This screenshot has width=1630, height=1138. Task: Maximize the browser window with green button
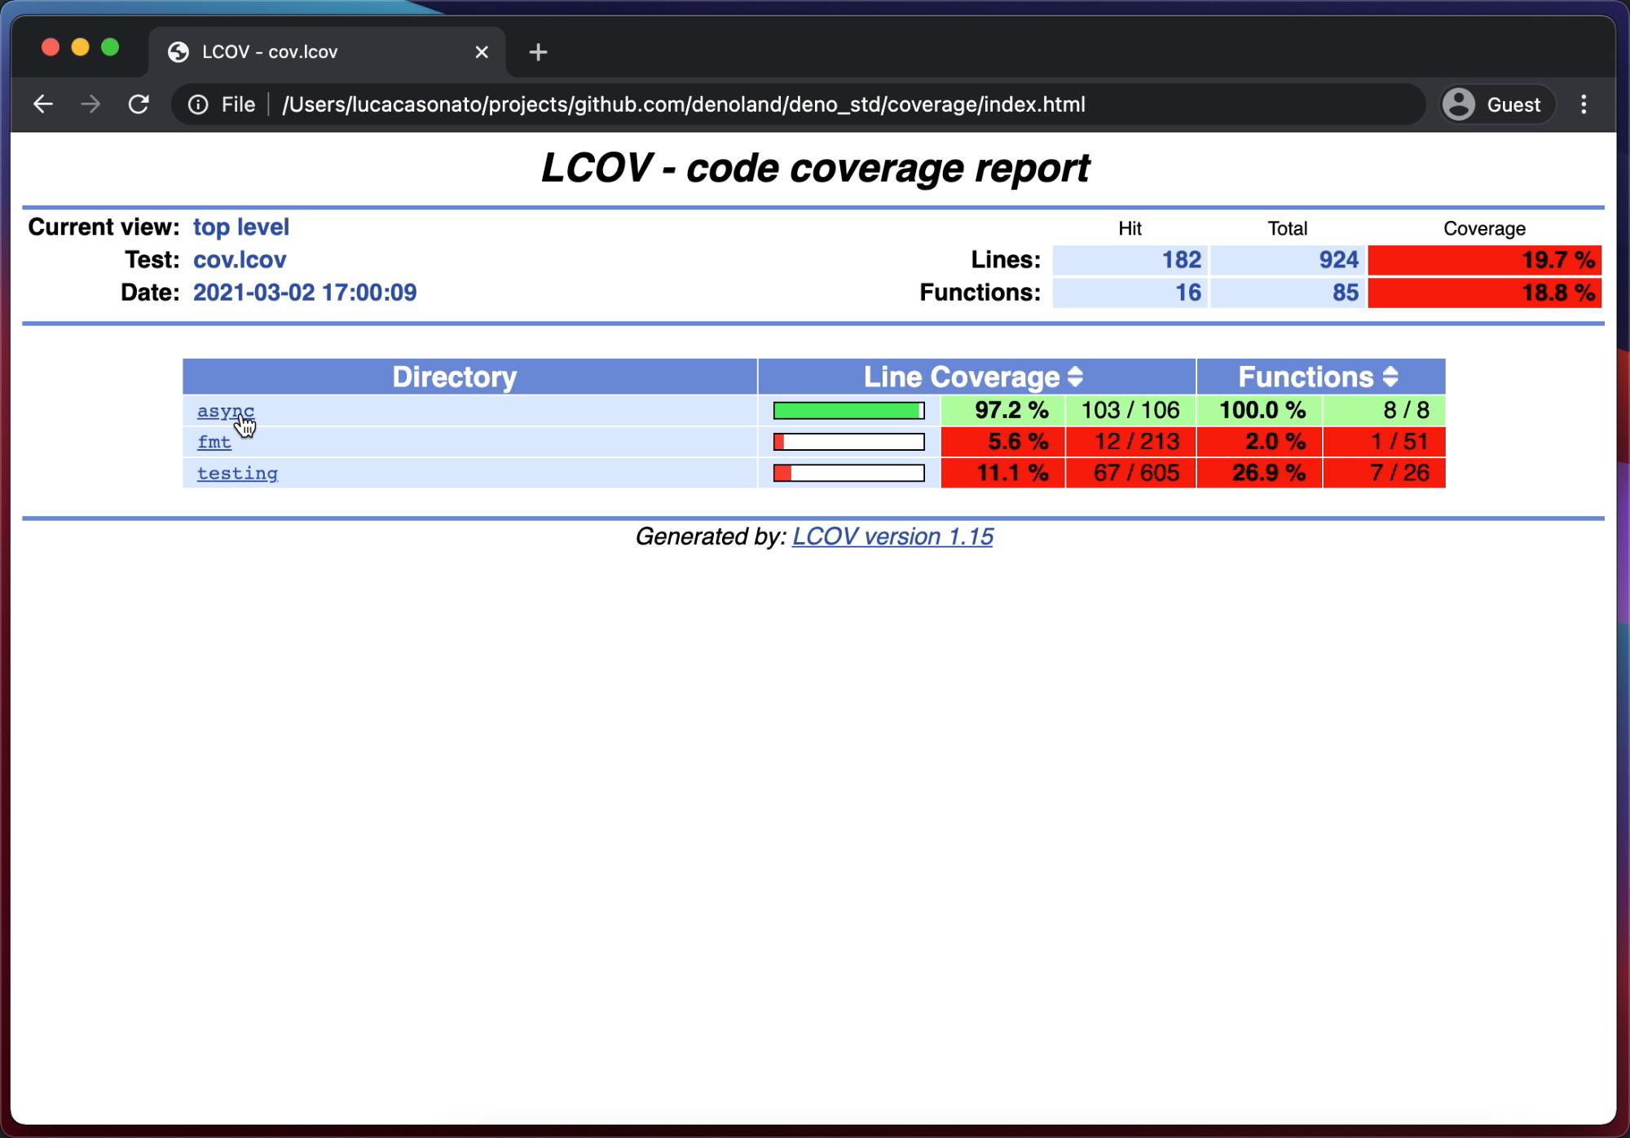(x=110, y=47)
